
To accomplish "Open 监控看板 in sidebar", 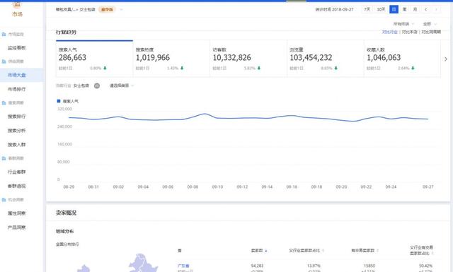I will (x=17, y=48).
